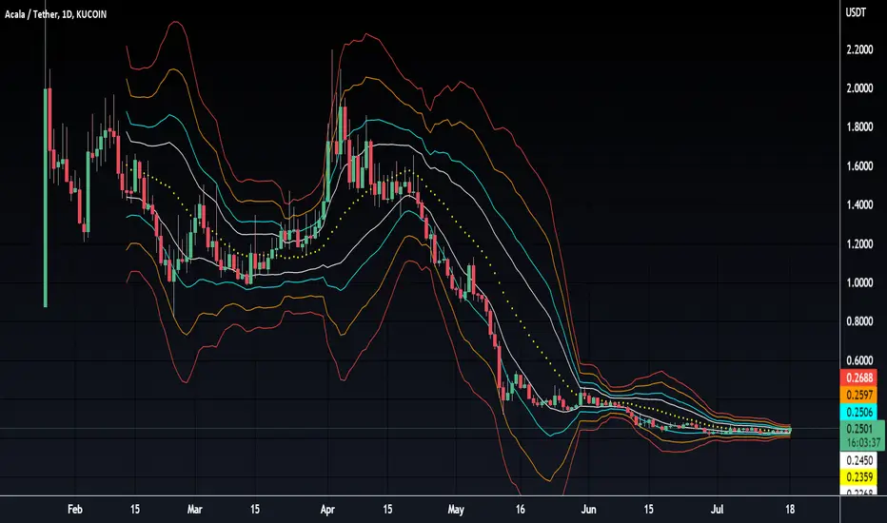
Task: Click the Jul date label
Action: pos(717,510)
